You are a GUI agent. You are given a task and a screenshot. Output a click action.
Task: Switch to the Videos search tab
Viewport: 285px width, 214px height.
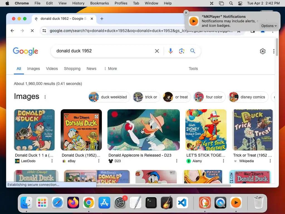[52, 69]
